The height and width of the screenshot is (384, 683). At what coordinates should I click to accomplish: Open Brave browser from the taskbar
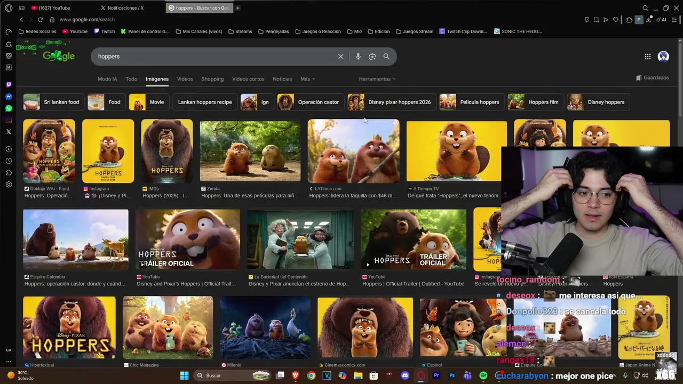click(296, 375)
